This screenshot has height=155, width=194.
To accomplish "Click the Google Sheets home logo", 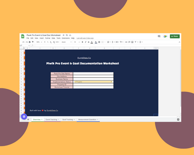I will [x=23, y=36].
